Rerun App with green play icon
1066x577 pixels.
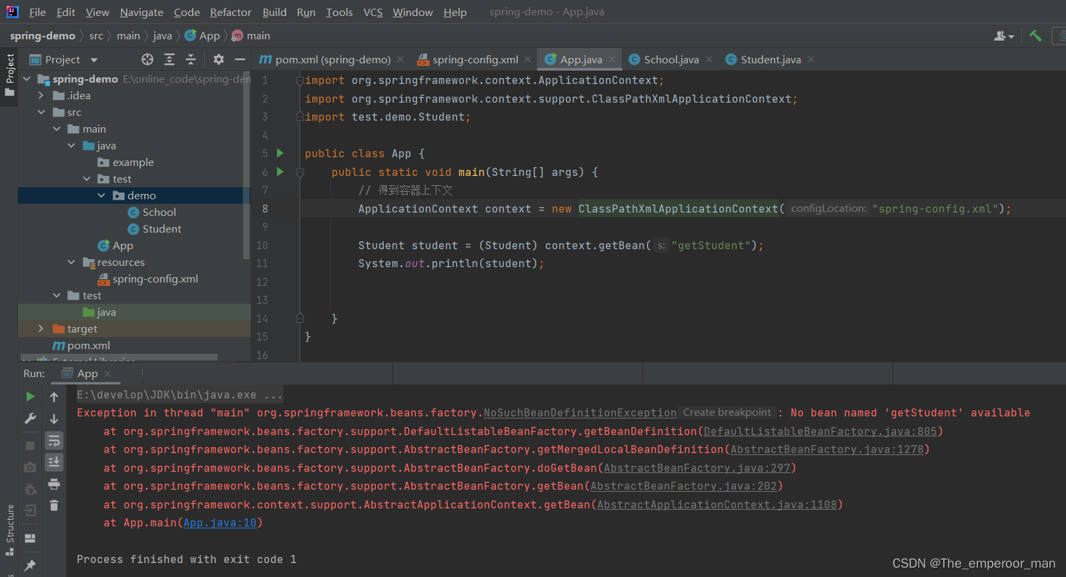coord(30,396)
